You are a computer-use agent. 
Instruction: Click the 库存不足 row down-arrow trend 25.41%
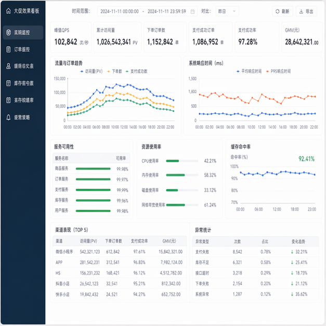[299, 263]
